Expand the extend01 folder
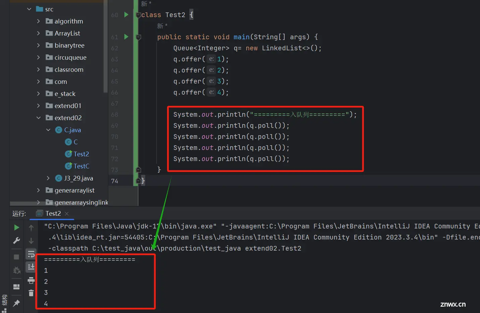 (x=38, y=106)
